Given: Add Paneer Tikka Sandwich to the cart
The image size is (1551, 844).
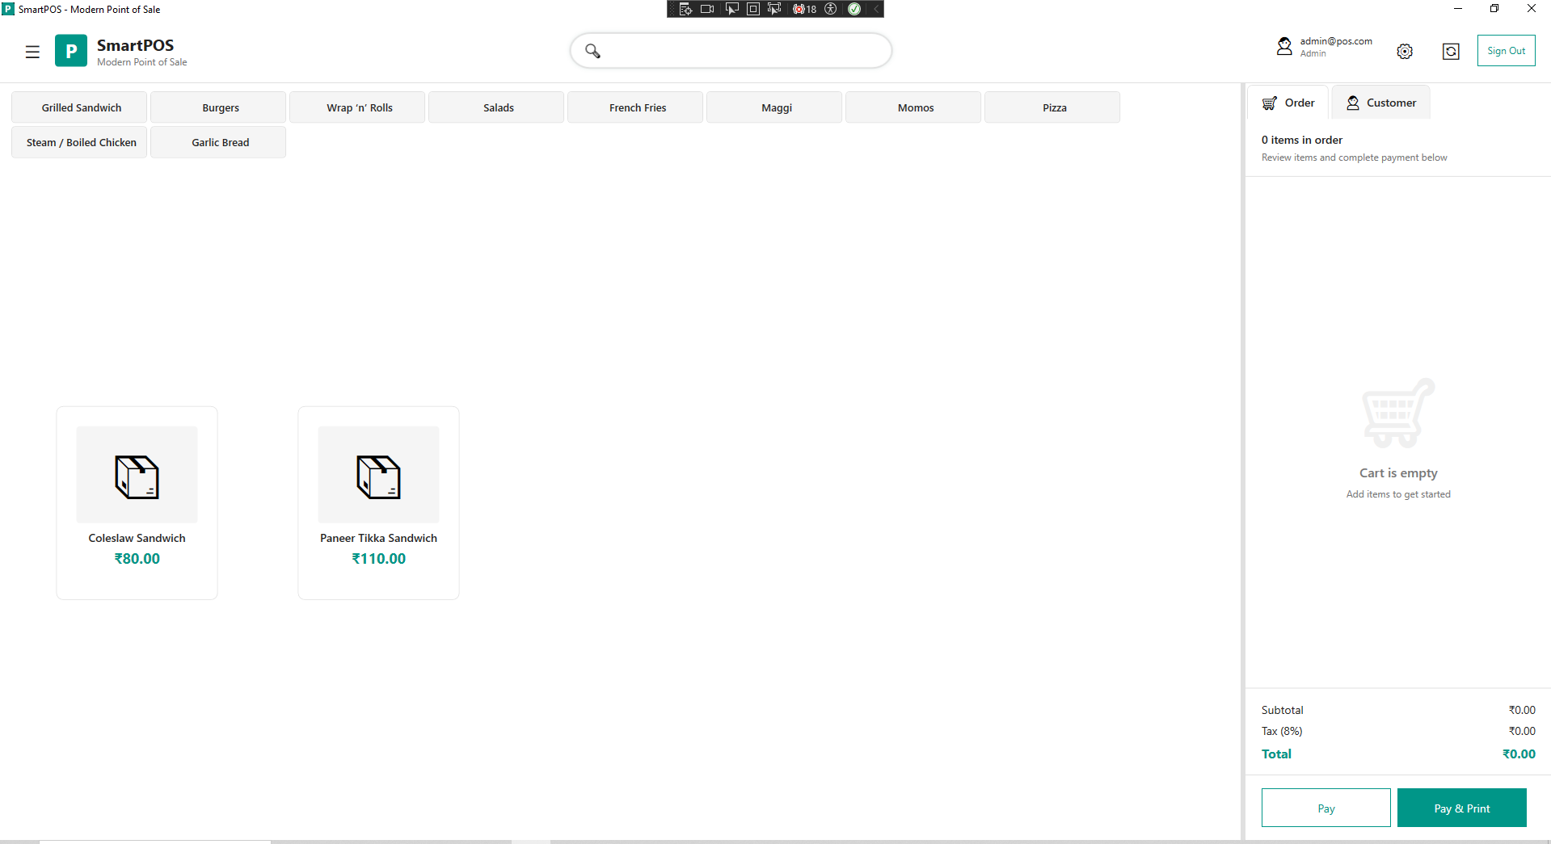Looking at the screenshot, I should coord(378,502).
